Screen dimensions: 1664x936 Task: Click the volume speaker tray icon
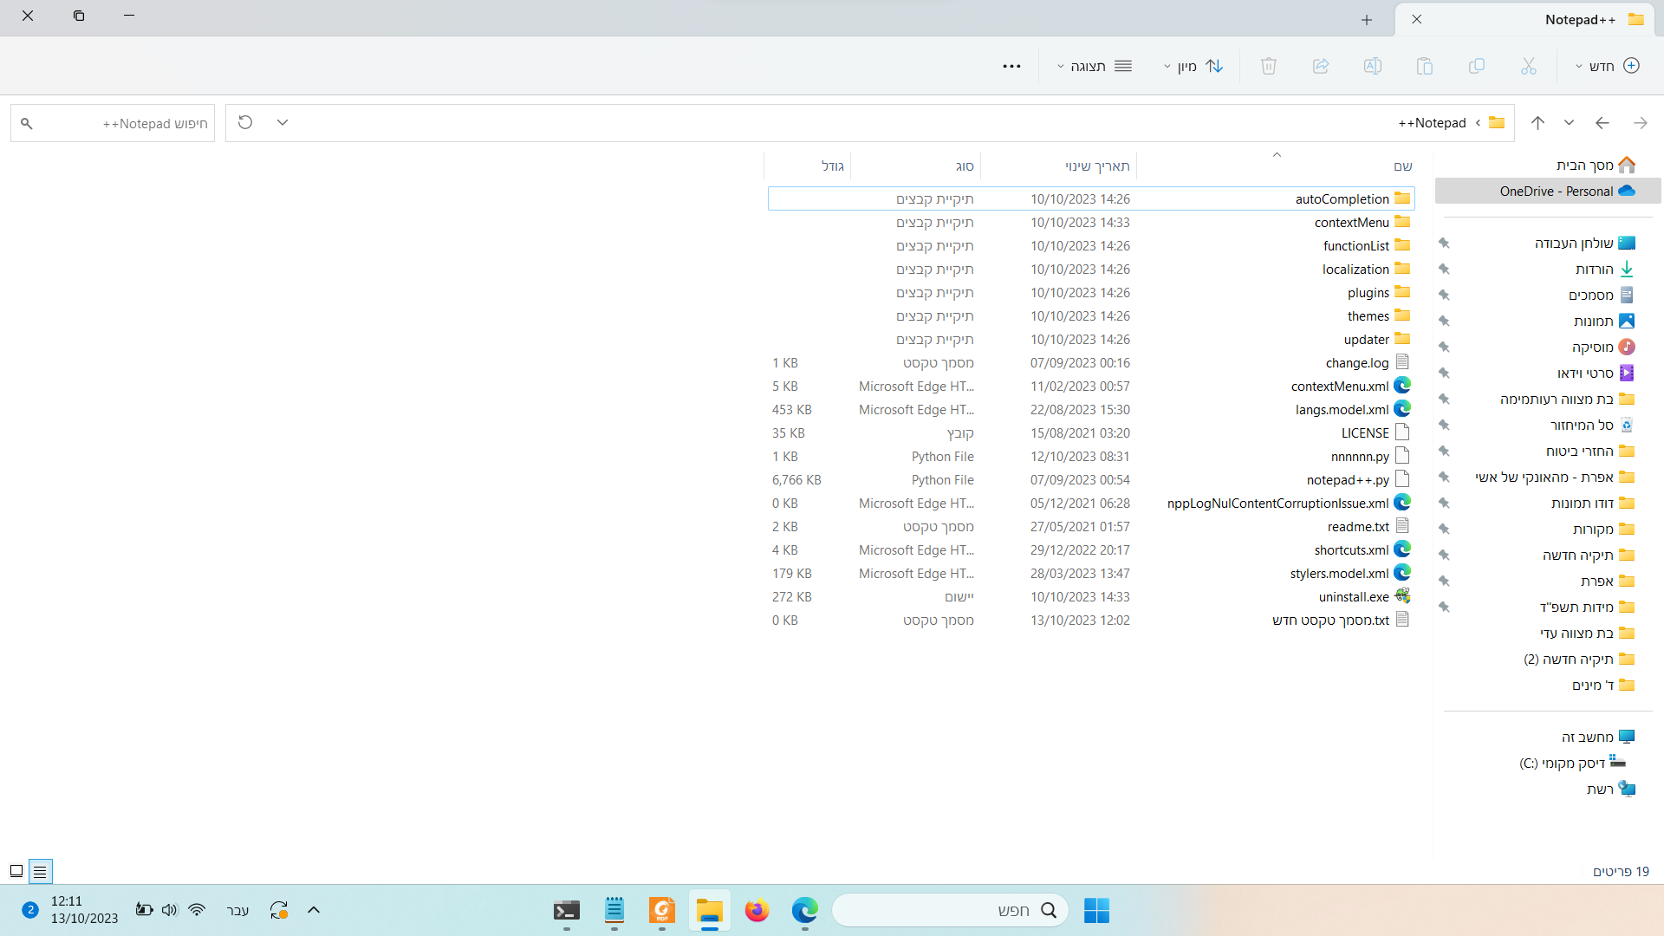[x=170, y=910]
